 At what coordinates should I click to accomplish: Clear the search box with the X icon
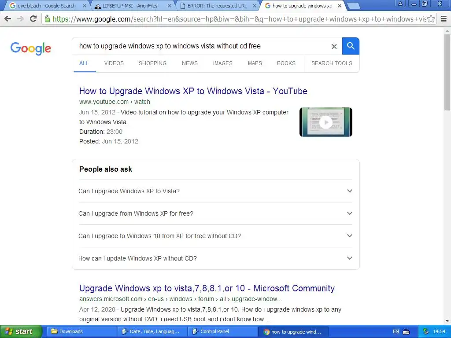click(x=334, y=46)
